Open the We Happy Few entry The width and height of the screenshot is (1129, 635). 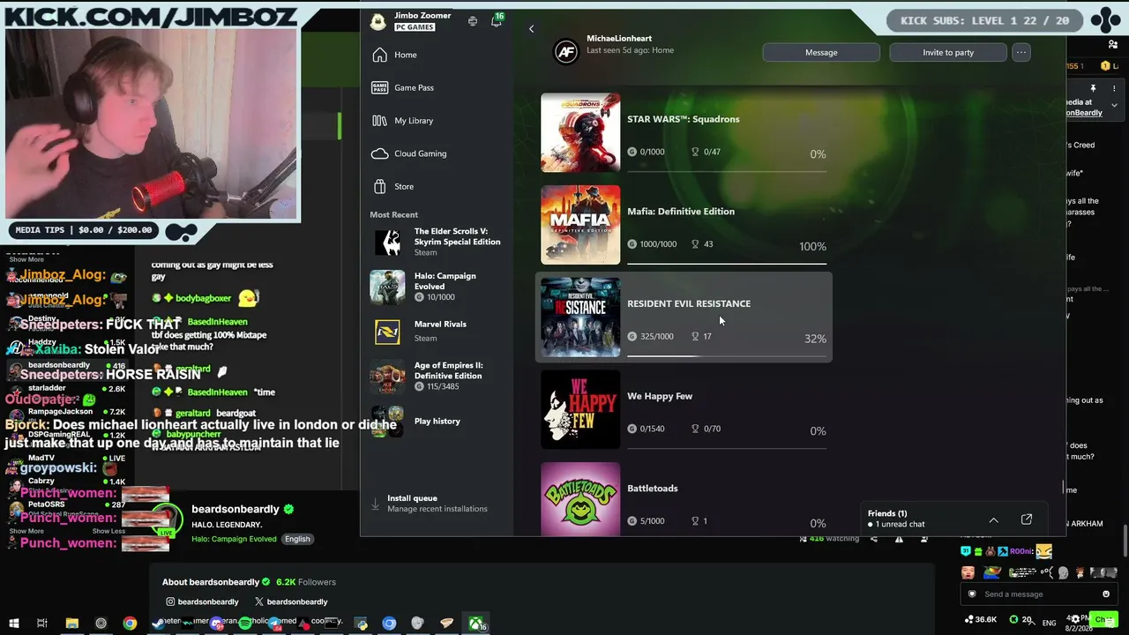pos(684,410)
